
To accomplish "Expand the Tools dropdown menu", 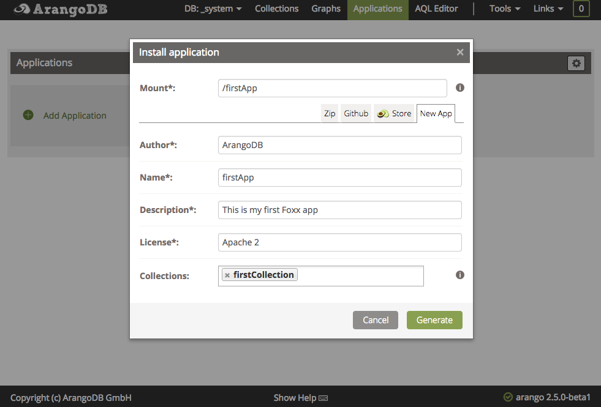I will 505,9.
